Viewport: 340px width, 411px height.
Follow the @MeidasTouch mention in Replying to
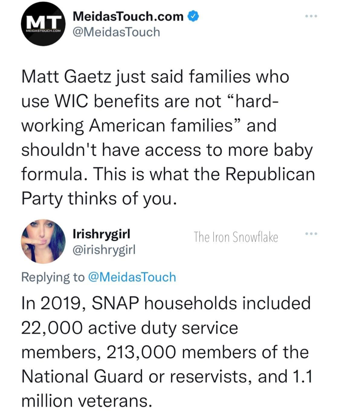[x=132, y=277]
